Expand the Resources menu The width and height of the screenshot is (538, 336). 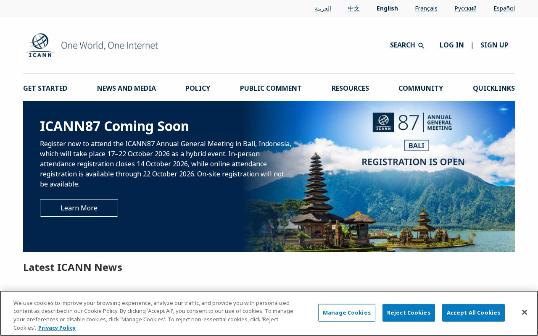click(x=350, y=88)
